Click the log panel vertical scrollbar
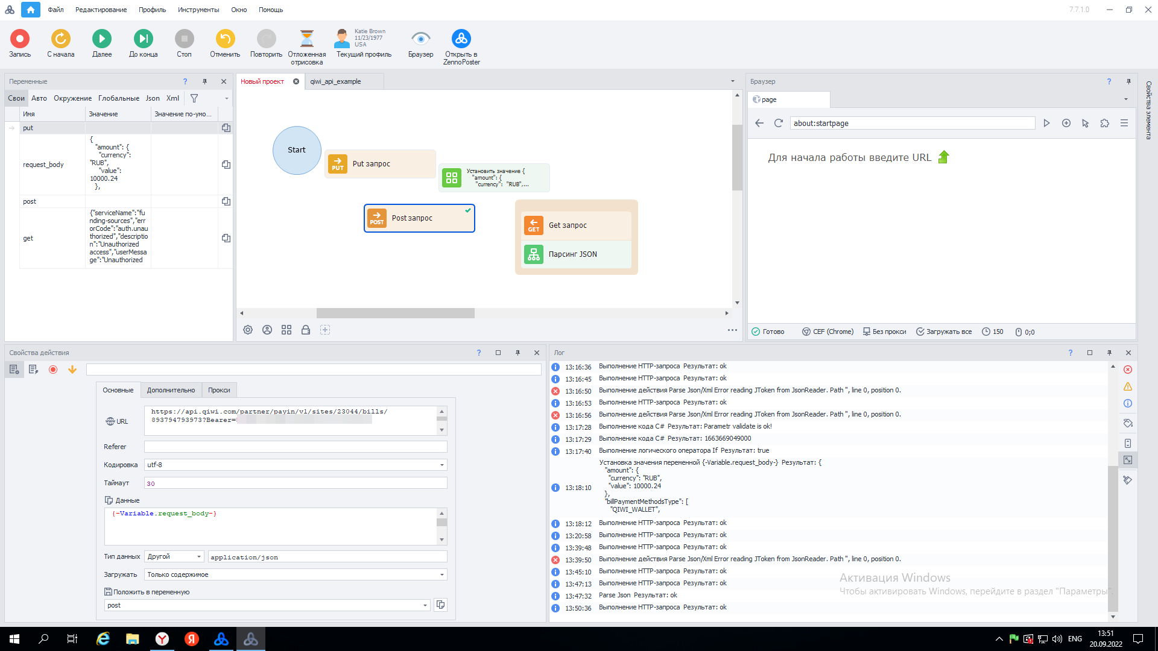This screenshot has width=1158, height=651. tap(1113, 538)
